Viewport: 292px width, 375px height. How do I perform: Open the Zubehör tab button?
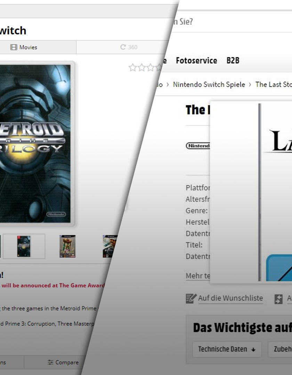[280, 349]
